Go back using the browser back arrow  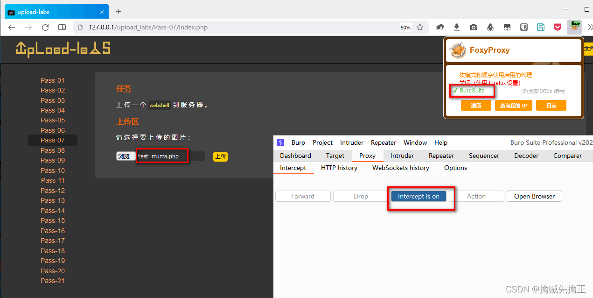(12, 28)
